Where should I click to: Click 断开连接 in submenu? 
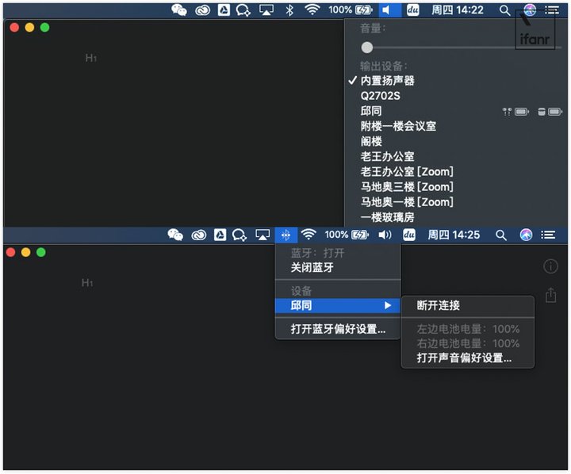pyautogui.click(x=468, y=305)
